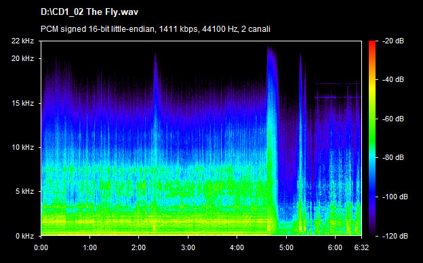
Task: Click the 0:00 time axis marker
Action: coord(41,247)
